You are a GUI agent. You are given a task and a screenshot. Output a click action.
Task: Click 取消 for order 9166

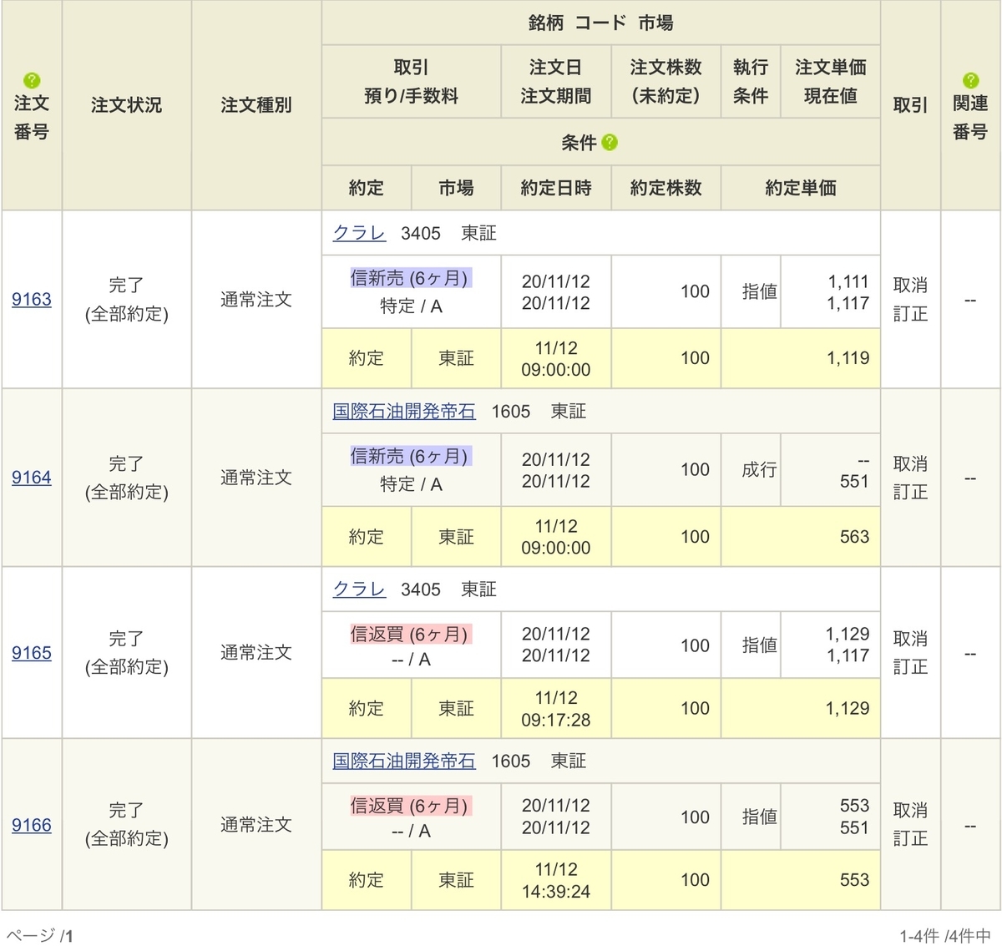click(x=910, y=810)
